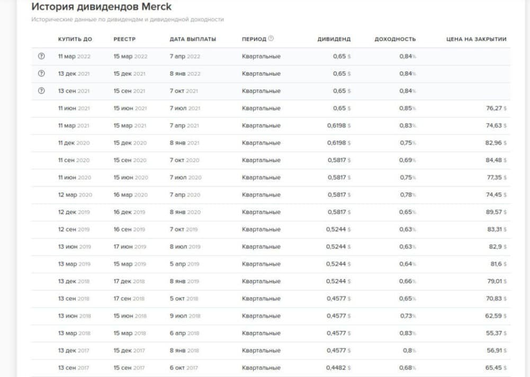Click the payment date 8 янв 2020
Screen dimensions: 530x377
point(185,212)
